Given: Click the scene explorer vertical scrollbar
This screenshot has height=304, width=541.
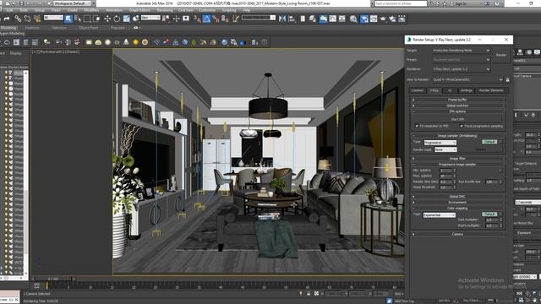Looking at the screenshot, I should point(25,172).
